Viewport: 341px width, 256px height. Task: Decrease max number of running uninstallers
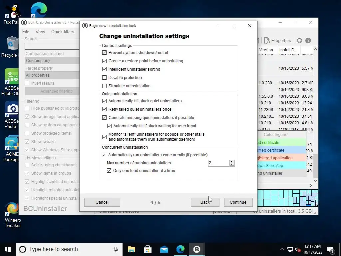pyautogui.click(x=232, y=164)
